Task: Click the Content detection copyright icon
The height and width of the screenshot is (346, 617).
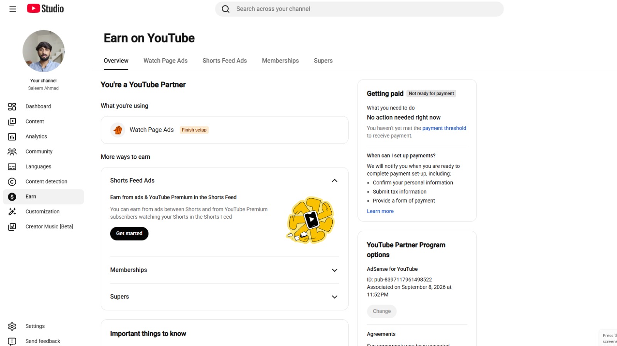Action: (x=12, y=182)
